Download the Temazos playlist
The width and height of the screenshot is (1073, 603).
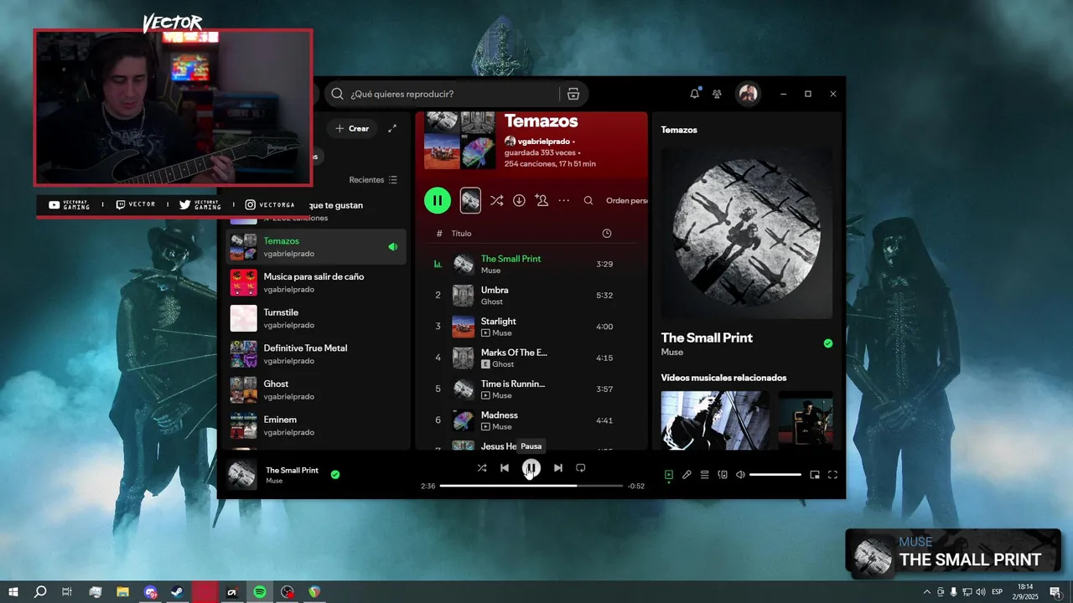(x=519, y=201)
